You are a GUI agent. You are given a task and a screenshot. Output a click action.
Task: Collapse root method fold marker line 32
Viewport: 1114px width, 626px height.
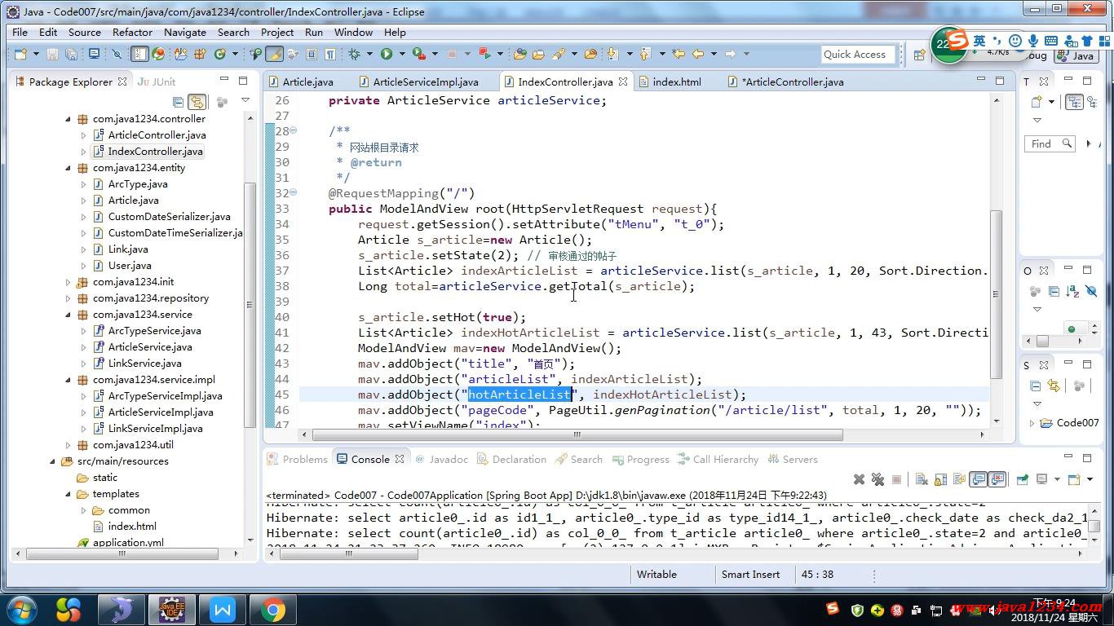(293, 193)
